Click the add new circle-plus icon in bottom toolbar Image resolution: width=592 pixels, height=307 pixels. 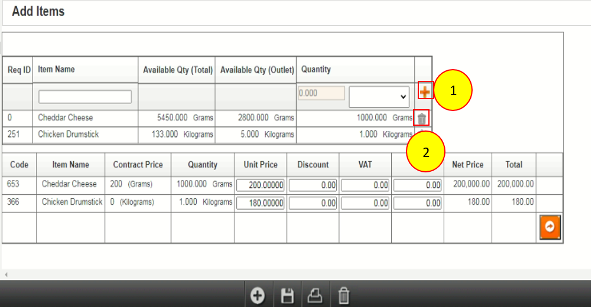258,295
